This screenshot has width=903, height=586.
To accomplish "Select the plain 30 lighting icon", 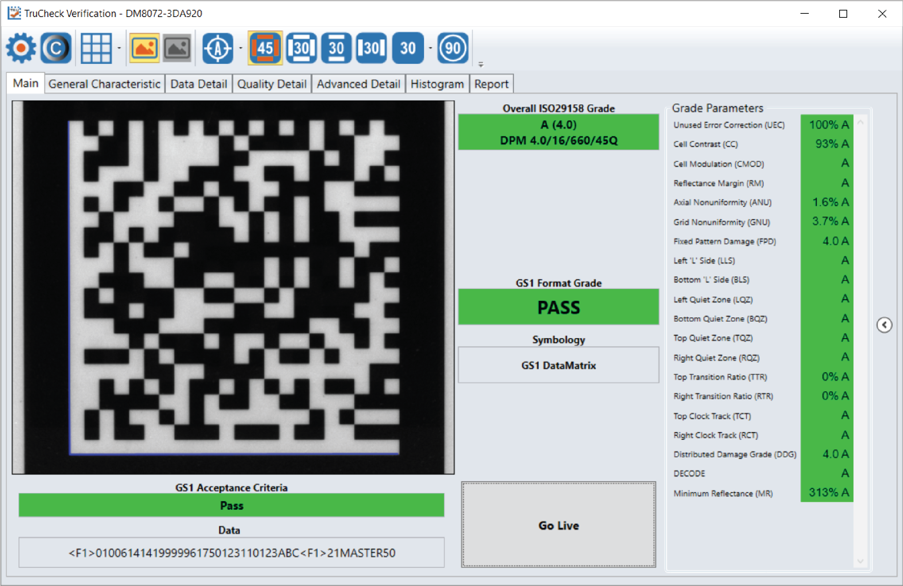I will point(408,48).
